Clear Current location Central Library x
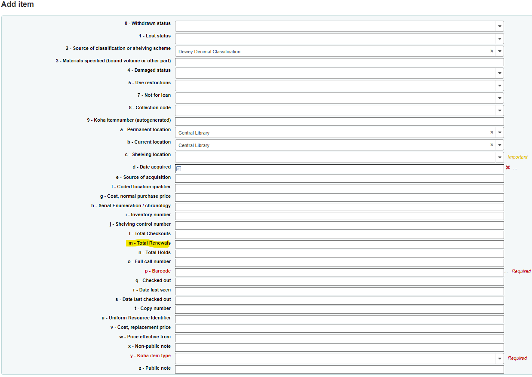Viewport: 532px width, 377px height. [492, 145]
